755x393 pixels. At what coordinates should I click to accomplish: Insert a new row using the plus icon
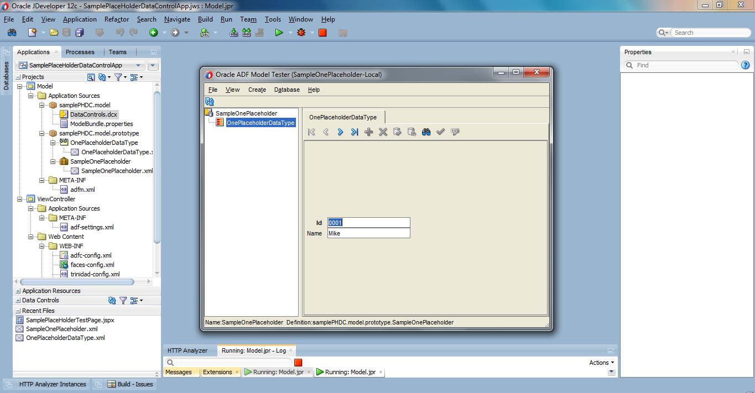tap(368, 132)
